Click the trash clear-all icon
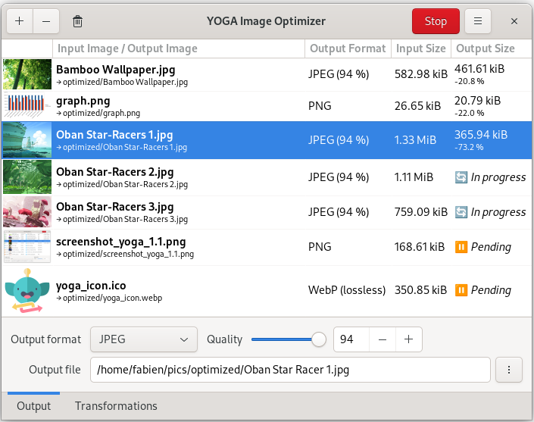 tap(77, 21)
